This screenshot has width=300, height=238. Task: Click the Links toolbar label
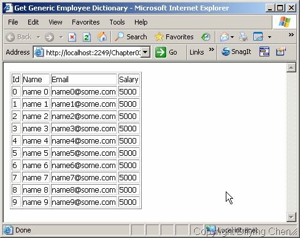pyautogui.click(x=196, y=52)
